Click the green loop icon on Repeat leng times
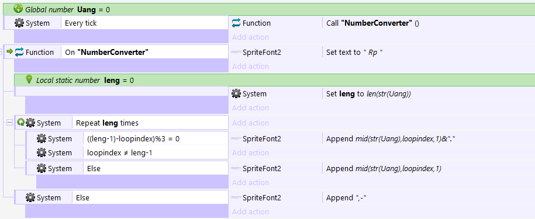Viewport: 535px width, 219px height. (20, 122)
